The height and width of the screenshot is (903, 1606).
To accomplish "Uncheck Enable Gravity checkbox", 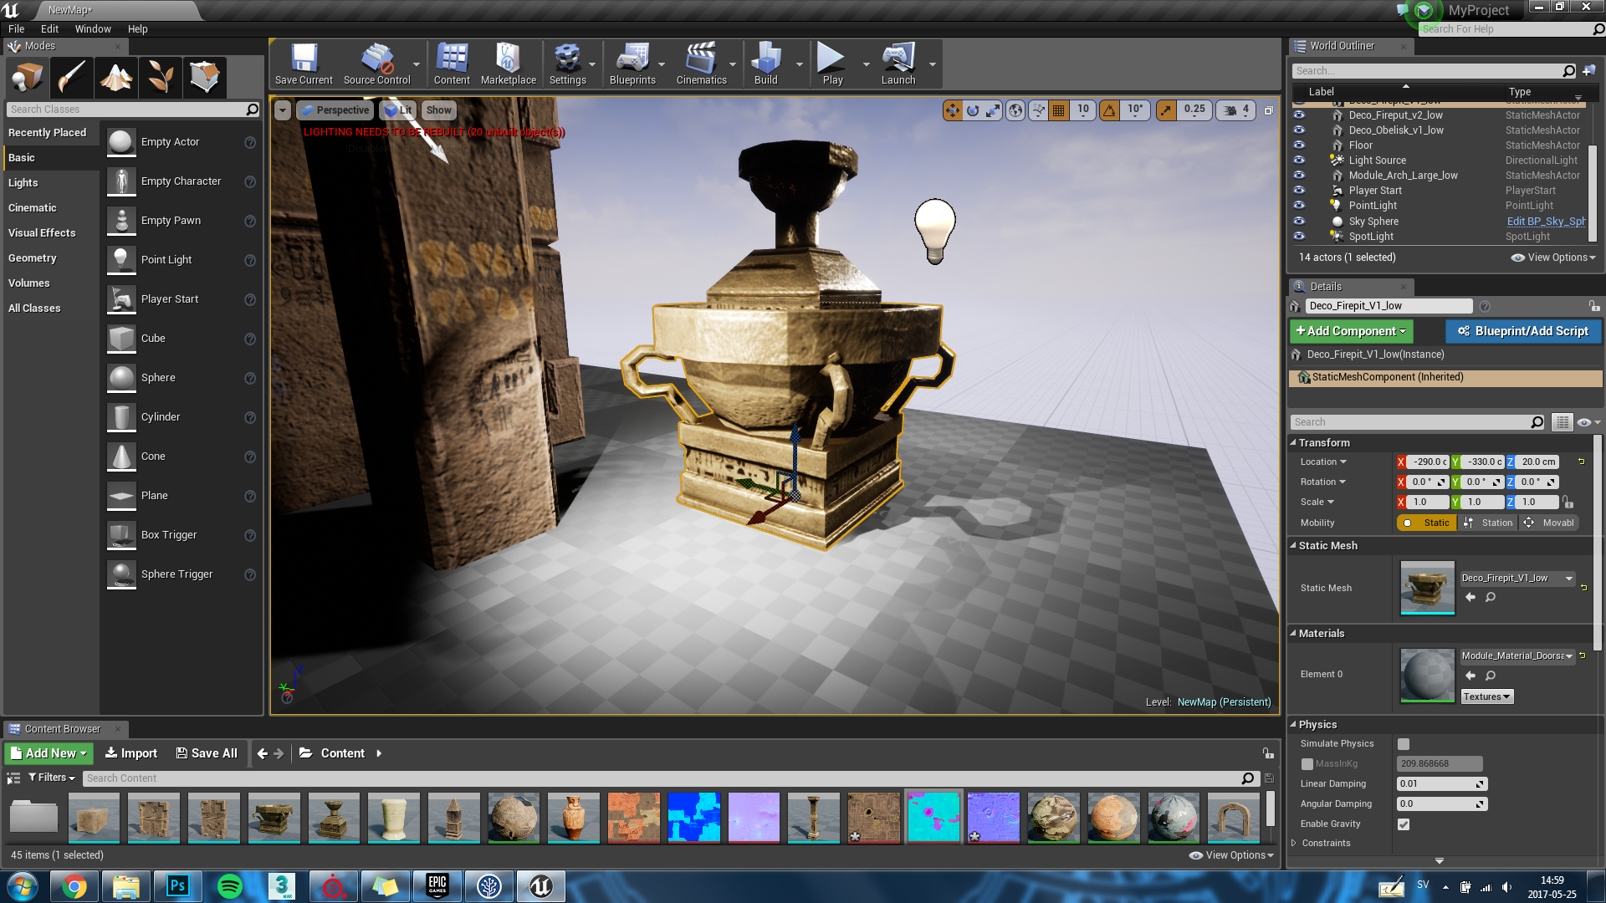I will click(1404, 824).
